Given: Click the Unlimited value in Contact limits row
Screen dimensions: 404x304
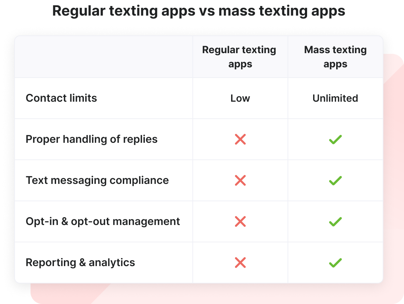Looking at the screenshot, I should (x=335, y=98).
